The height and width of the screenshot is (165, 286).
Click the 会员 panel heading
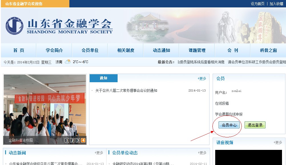point(220,79)
